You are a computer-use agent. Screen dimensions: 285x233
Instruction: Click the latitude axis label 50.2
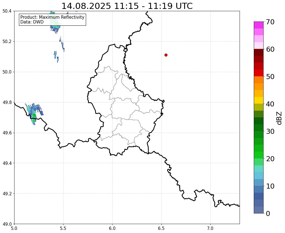7,42
